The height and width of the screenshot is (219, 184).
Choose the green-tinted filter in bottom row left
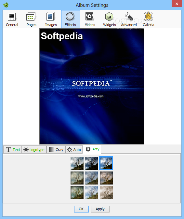(x=77, y=193)
